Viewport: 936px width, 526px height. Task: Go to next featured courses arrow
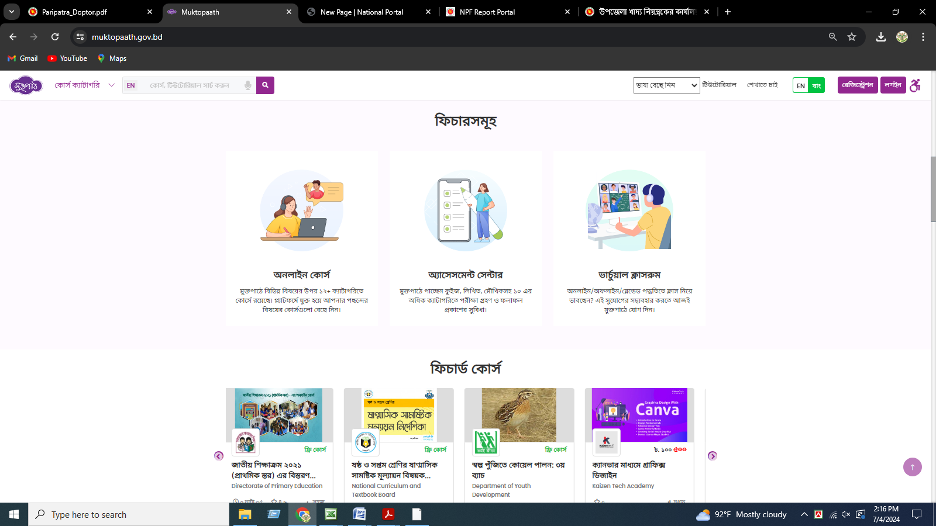pos(712,456)
